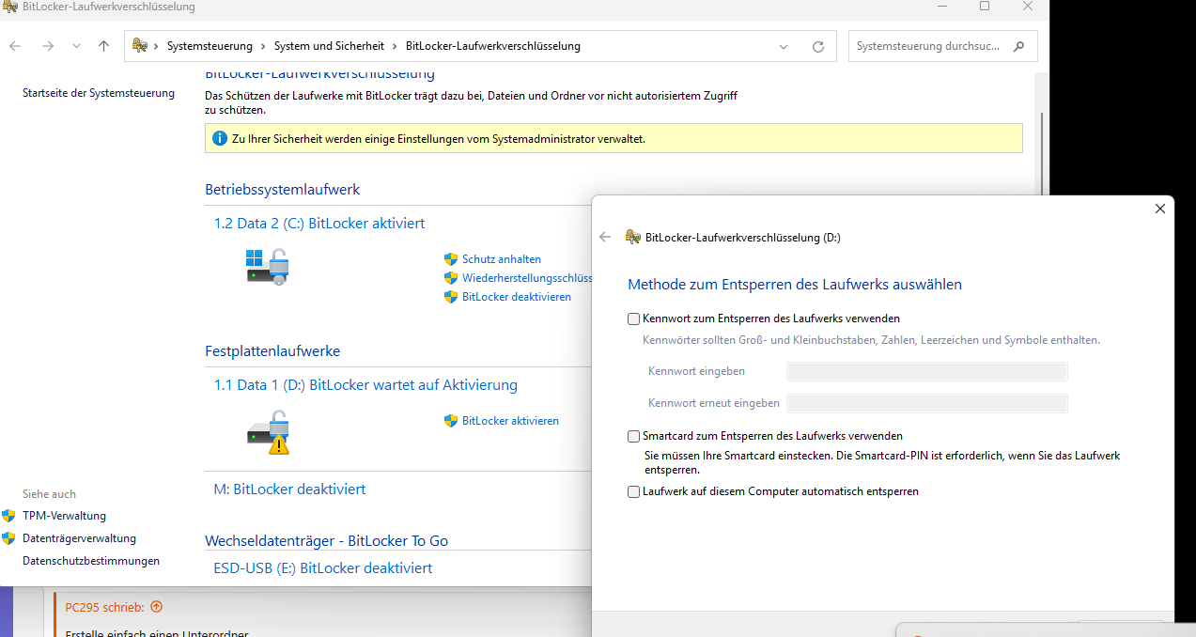The image size is (1196, 637).
Task: Click the Kennwort eingeben field
Action: pos(926,372)
